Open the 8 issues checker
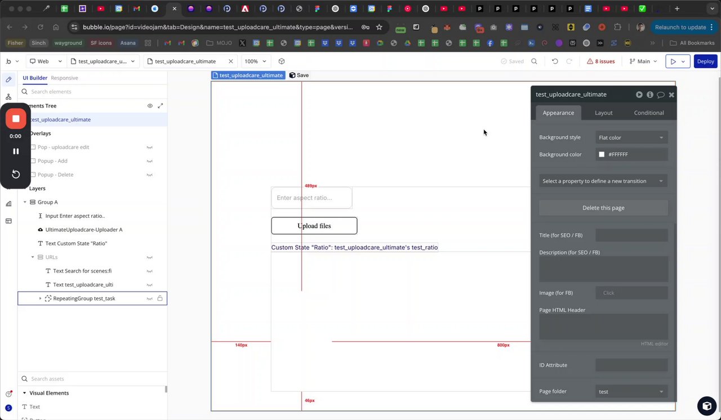 pos(600,61)
